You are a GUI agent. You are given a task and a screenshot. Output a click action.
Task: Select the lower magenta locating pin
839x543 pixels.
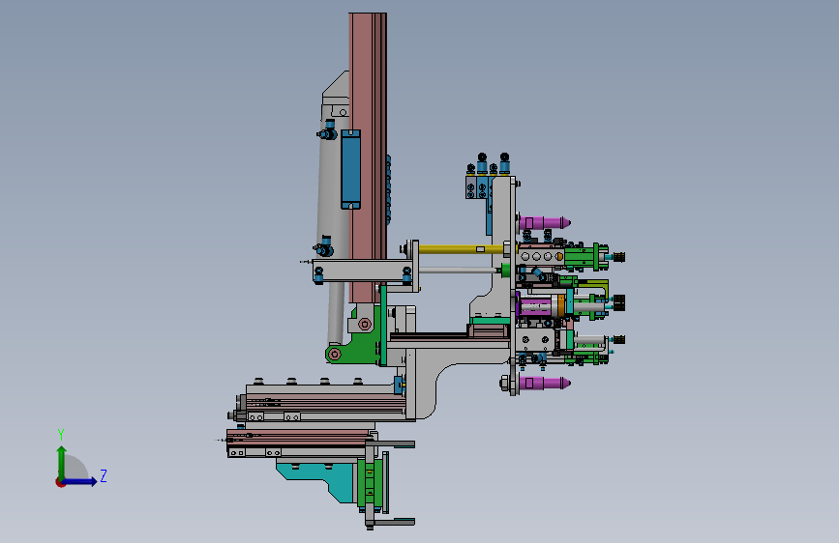[544, 383]
